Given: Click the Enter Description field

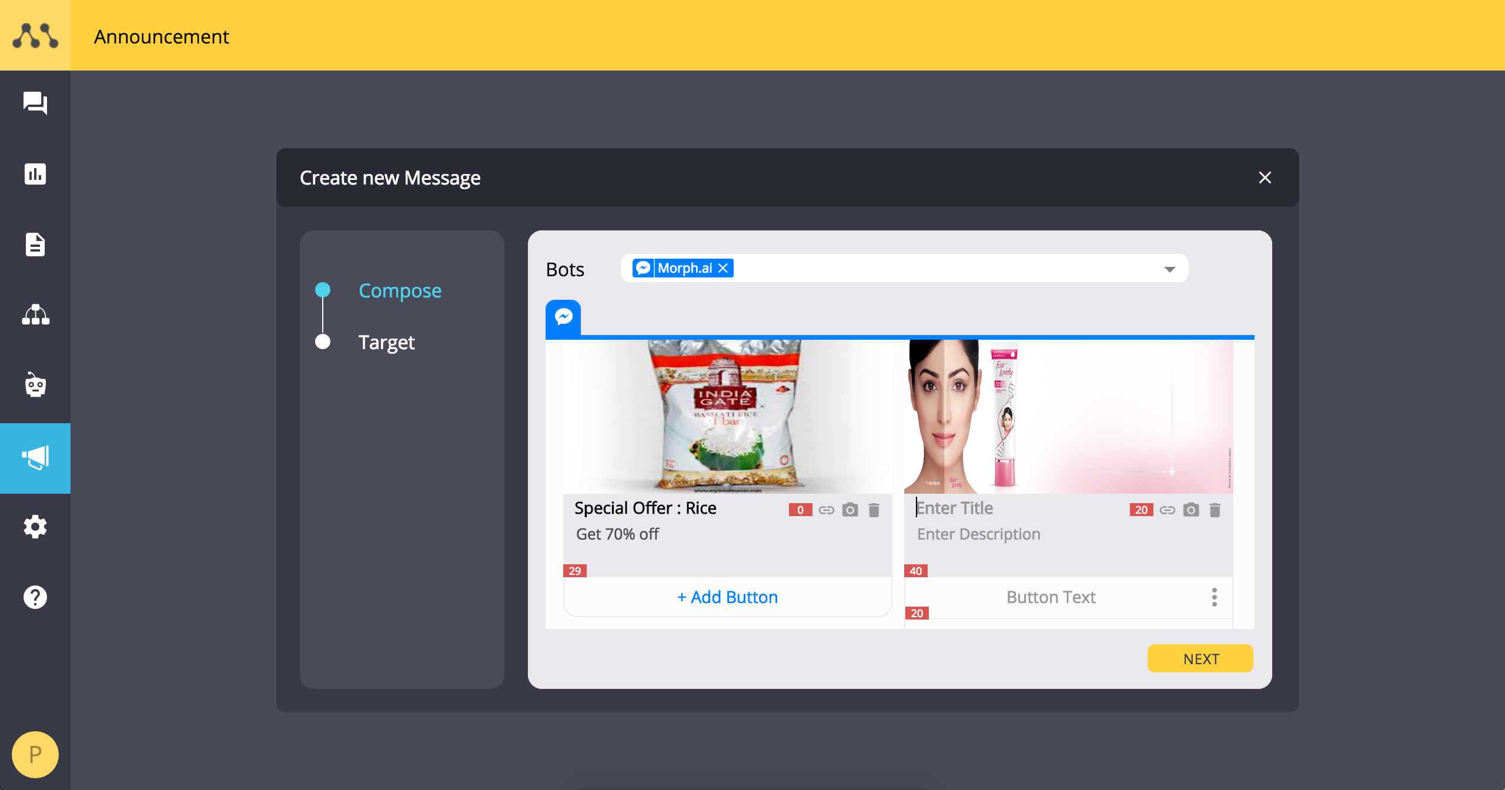Looking at the screenshot, I should tap(978, 534).
